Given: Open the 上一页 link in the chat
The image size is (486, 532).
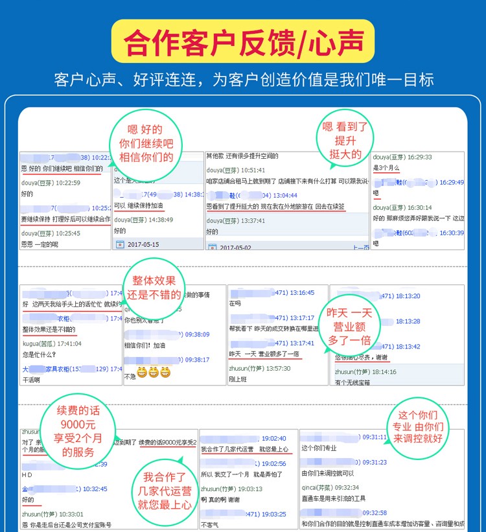Looking at the screenshot, I should (x=361, y=248).
